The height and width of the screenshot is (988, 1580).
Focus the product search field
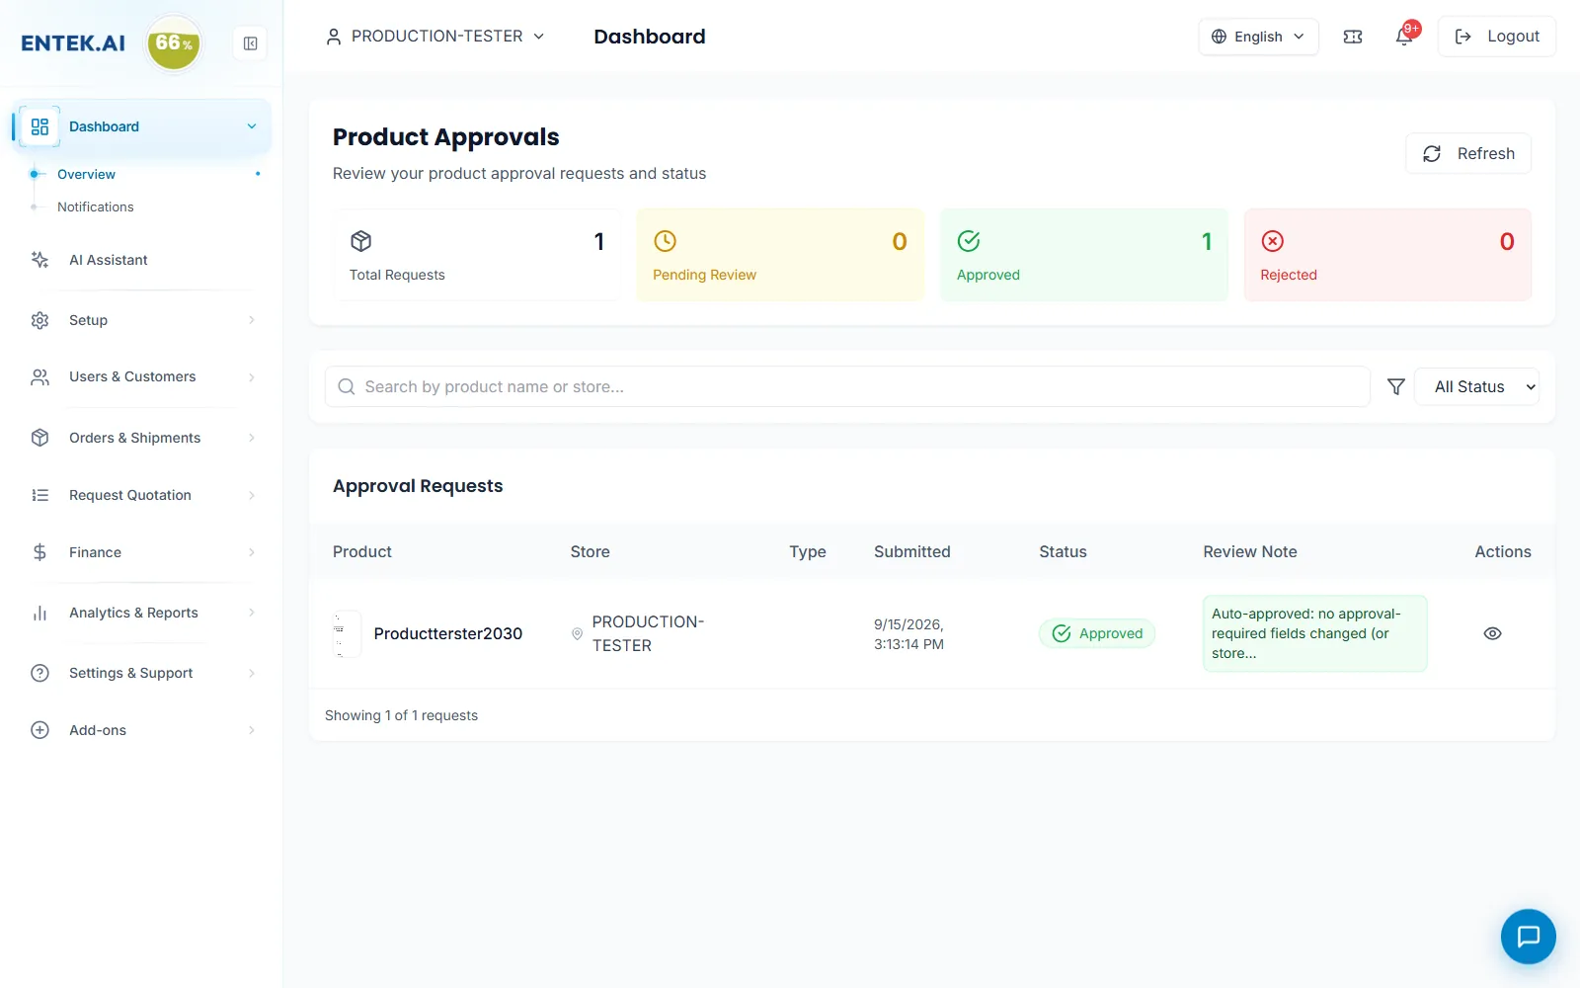[847, 387]
